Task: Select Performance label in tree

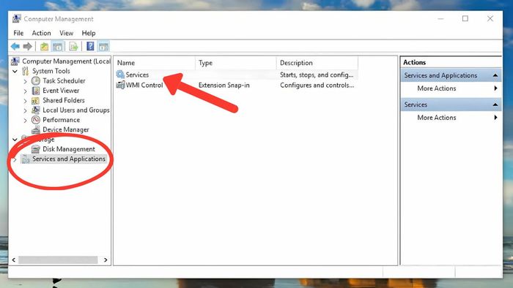Action: coord(61,120)
